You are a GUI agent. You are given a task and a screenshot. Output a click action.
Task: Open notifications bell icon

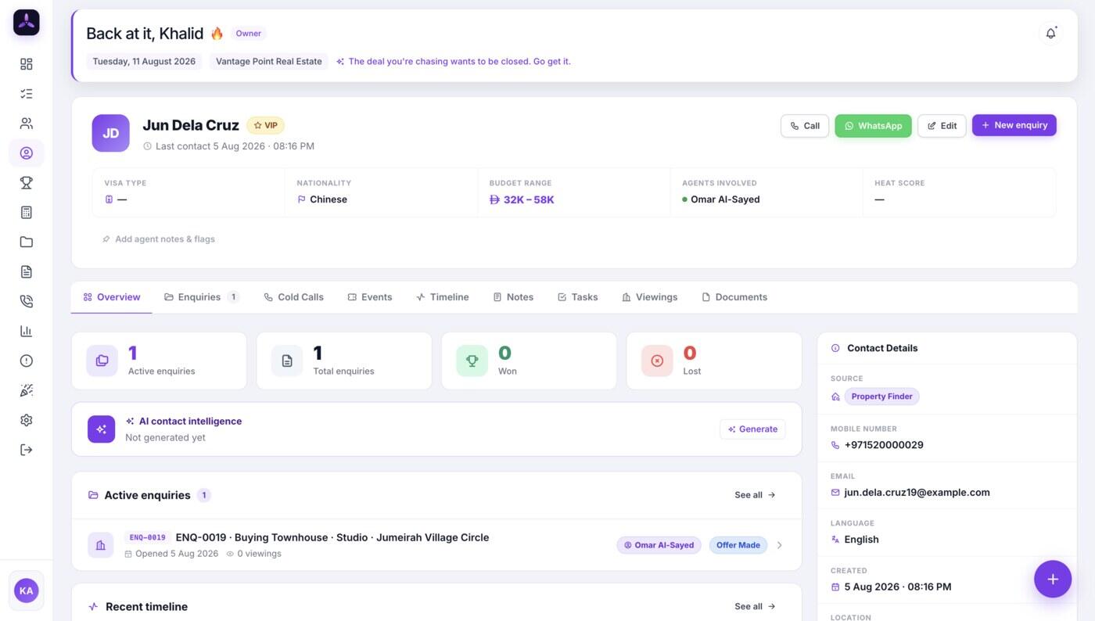[x=1050, y=34]
